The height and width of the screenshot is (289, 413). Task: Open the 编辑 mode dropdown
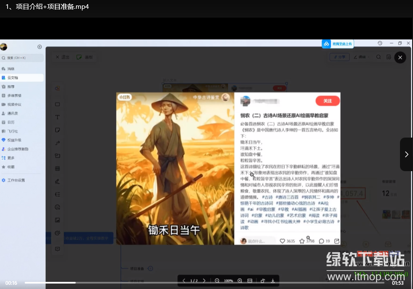(x=360, y=57)
